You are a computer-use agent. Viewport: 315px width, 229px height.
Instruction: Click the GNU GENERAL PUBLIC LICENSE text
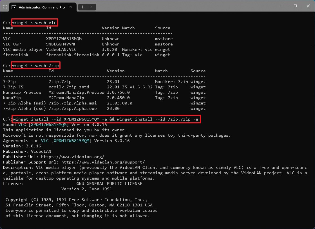tap(109, 184)
